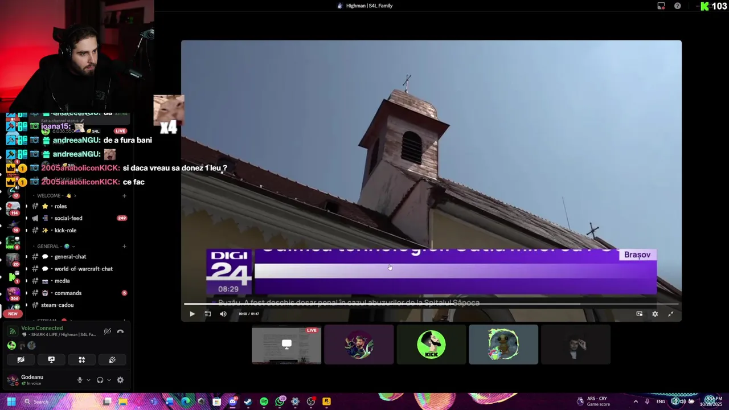The height and width of the screenshot is (410, 729).
Task: Add channel to GENERAL category plus icon
Action: point(124,247)
